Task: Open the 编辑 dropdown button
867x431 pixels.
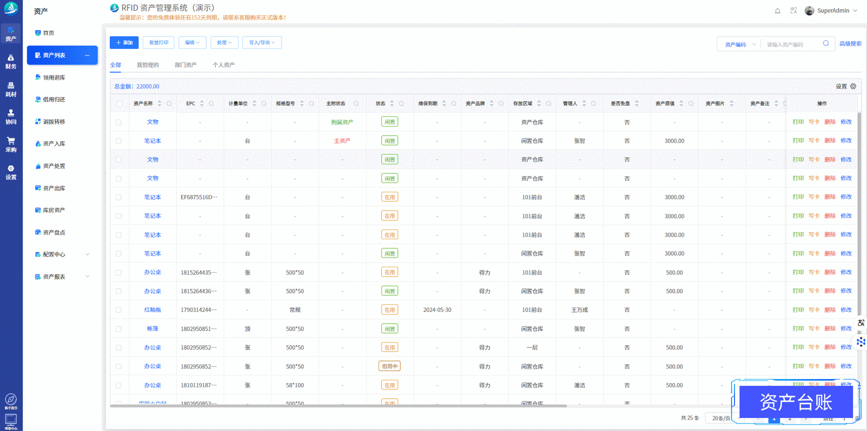Action: click(x=192, y=43)
